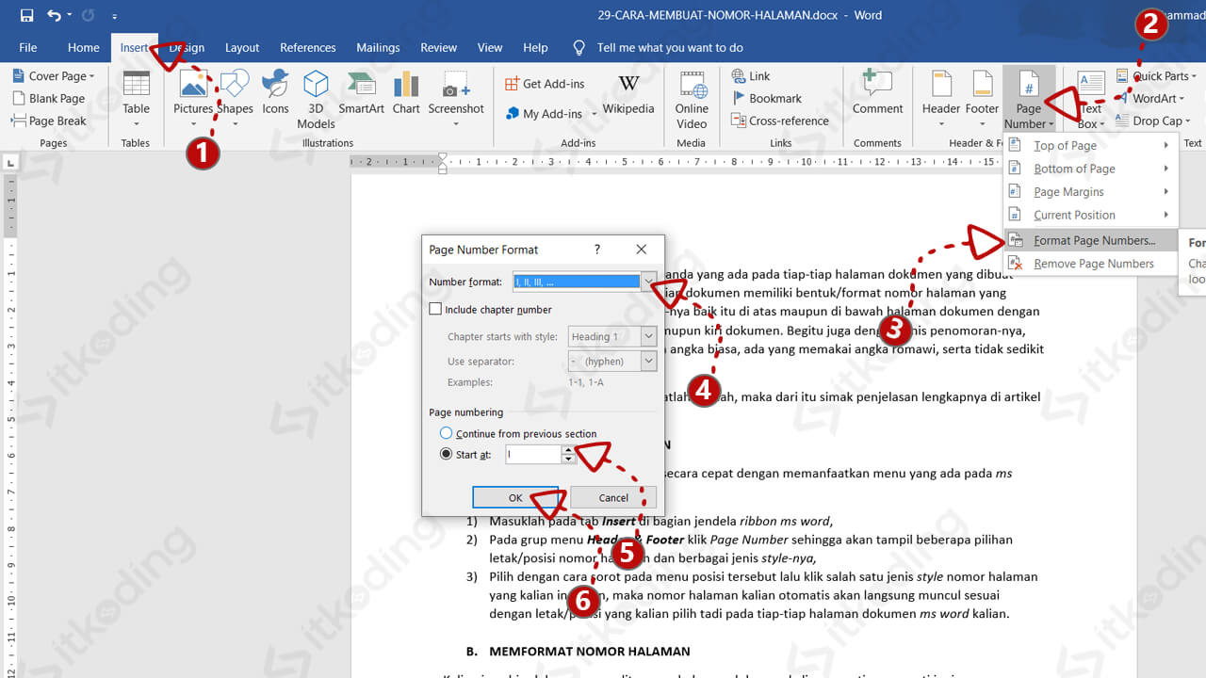The image size is (1206, 678).
Task: Insert a Cover Page
Action: [x=53, y=76]
